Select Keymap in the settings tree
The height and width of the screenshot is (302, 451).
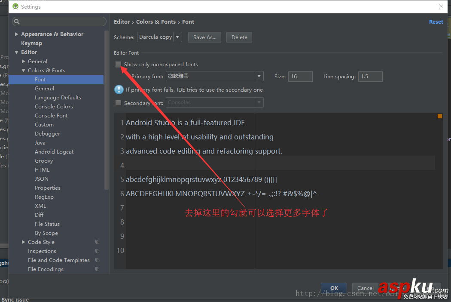coord(31,43)
